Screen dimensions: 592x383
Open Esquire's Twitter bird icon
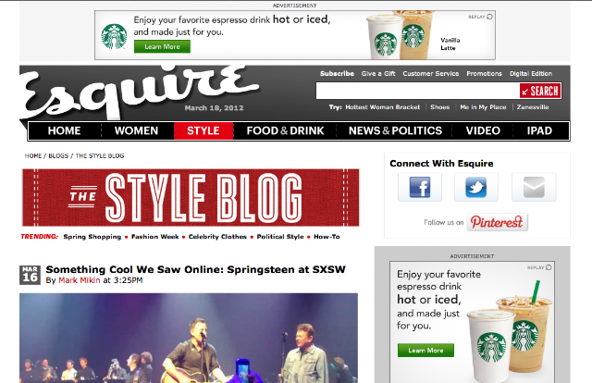pos(476,188)
